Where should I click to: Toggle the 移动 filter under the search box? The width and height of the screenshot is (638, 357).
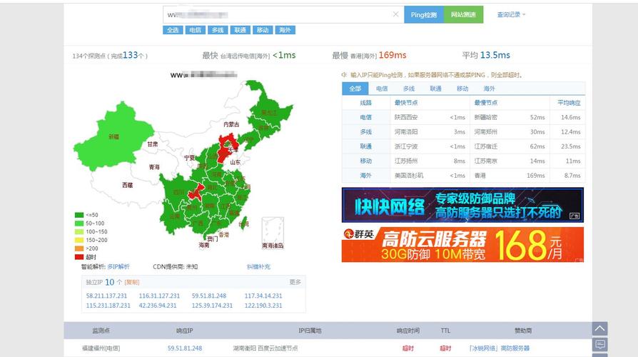263,30
